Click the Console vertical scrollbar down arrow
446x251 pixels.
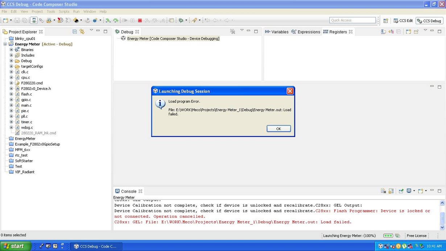442,227
